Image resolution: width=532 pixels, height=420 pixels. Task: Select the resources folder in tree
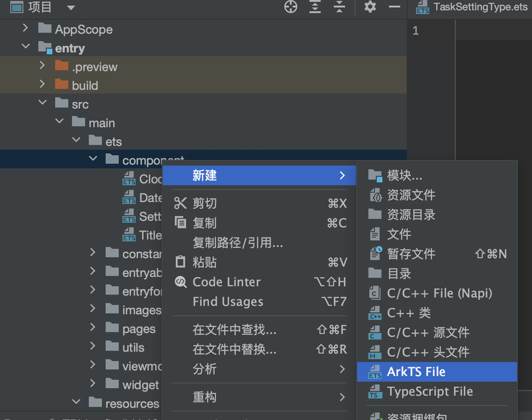[x=132, y=403]
